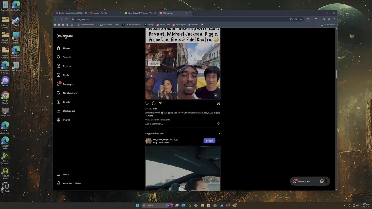This screenshot has height=209, width=372.
Task: Open the Restream bookmark
Action: click(193, 25)
